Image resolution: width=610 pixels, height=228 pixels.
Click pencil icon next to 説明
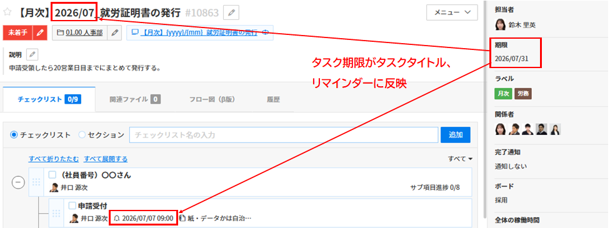(32, 54)
